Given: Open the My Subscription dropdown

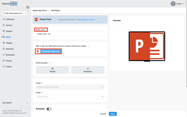Looking at the screenshot, I should click(15, 13).
